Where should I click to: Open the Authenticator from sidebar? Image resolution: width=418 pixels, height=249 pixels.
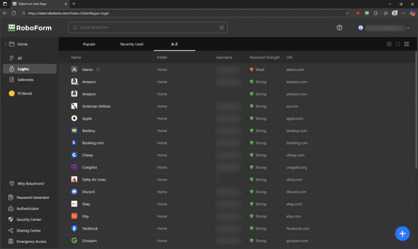click(x=28, y=208)
